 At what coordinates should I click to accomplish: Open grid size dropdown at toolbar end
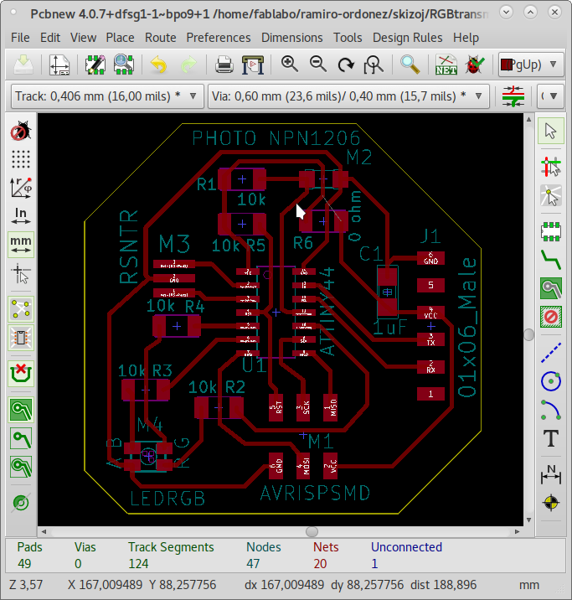click(x=550, y=96)
